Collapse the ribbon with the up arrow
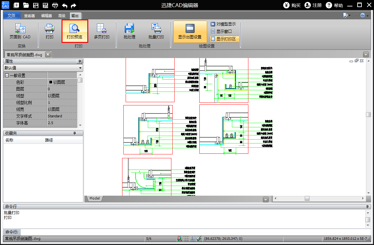The height and width of the screenshot is (245, 374). [356, 15]
